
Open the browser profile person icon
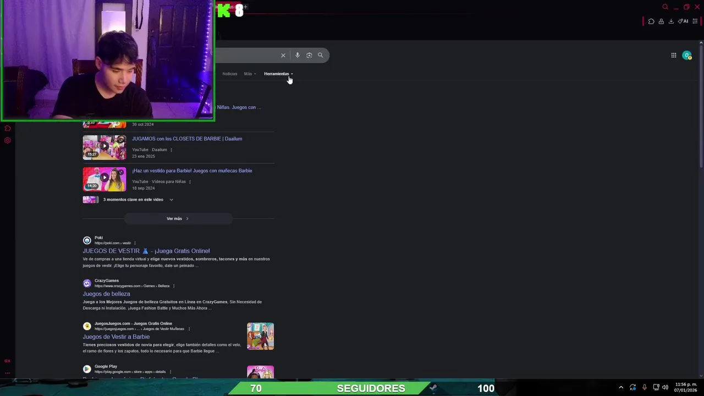point(661,21)
